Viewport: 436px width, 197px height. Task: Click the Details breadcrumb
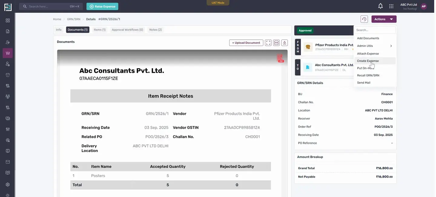91,19
